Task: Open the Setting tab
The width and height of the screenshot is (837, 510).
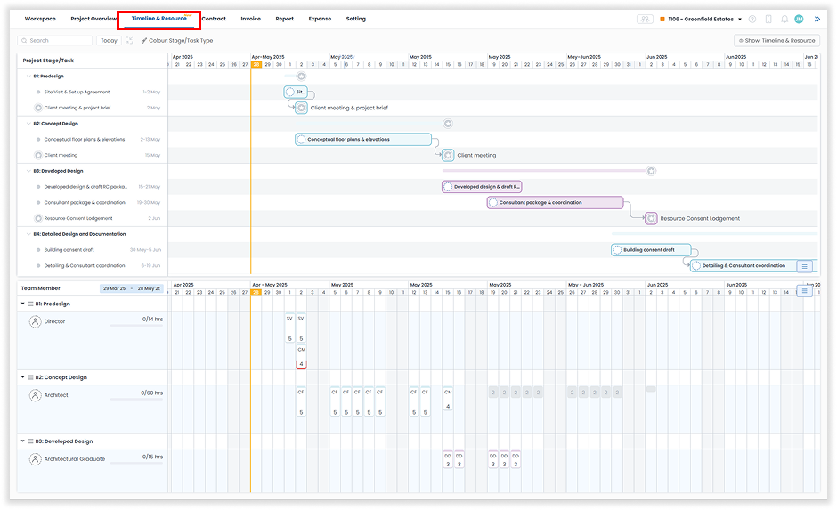Action: pos(355,19)
